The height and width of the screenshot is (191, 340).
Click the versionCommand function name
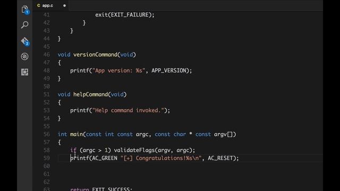point(95,55)
